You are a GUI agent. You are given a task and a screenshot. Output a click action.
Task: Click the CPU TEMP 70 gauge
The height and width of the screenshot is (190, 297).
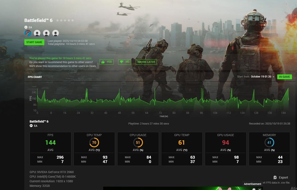(94, 142)
